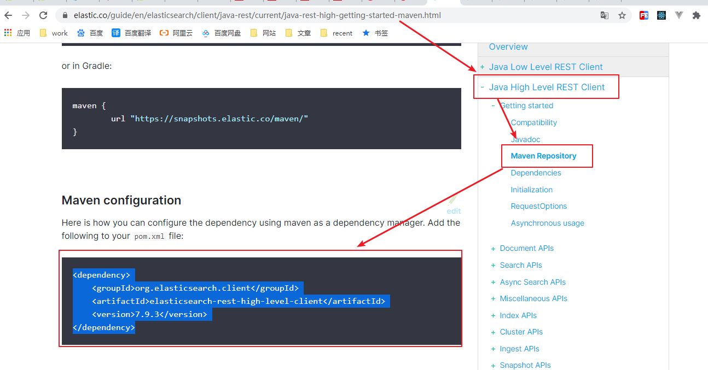This screenshot has width=708, height=370.
Task: Click the edit pencil link near heading
Action: click(x=454, y=205)
